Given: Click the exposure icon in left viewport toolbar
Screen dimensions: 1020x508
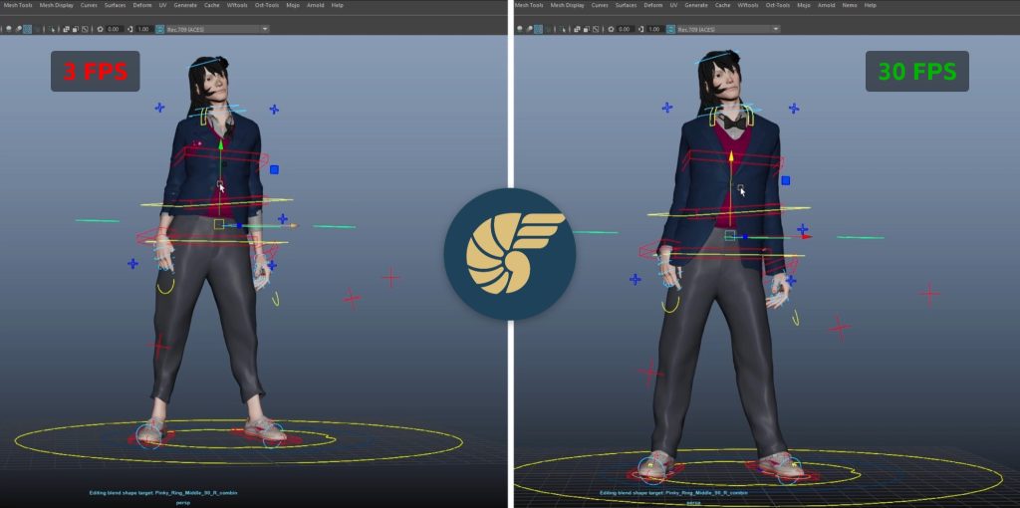Looking at the screenshot, I should click(101, 29).
